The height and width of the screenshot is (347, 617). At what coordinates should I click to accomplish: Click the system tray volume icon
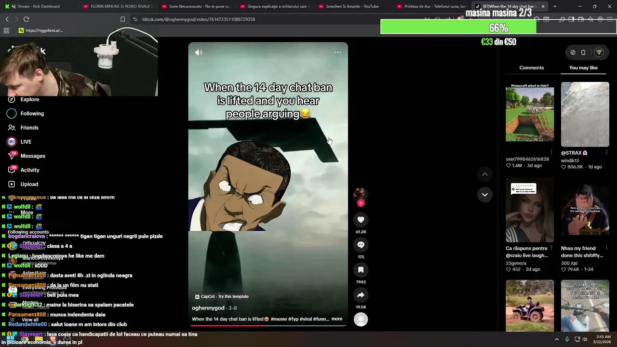coord(585,339)
